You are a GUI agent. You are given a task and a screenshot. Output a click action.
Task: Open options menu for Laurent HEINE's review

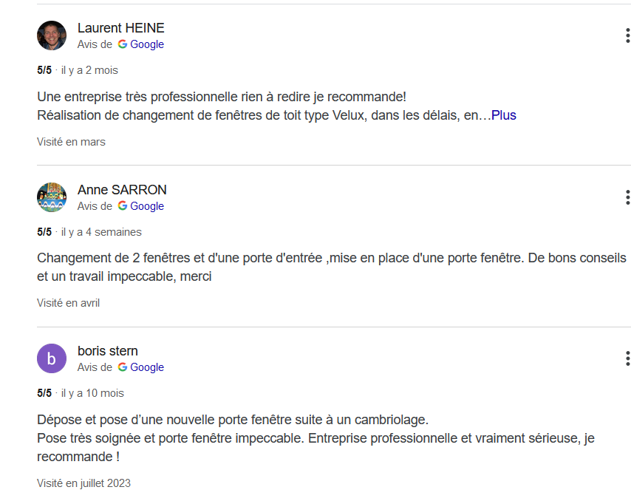click(627, 35)
